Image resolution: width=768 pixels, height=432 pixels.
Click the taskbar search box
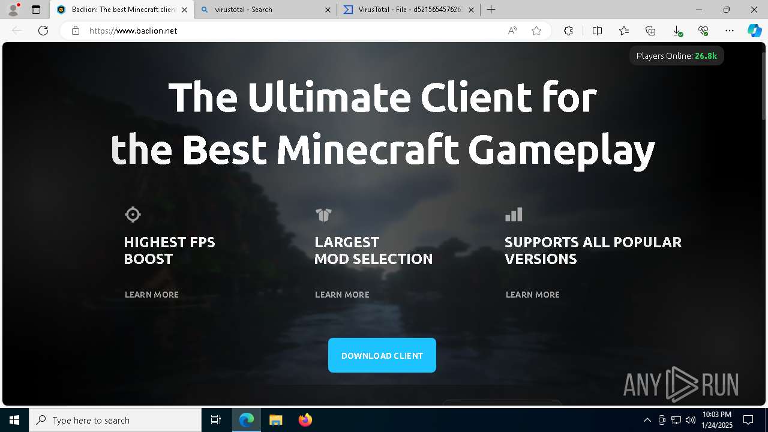[115, 420]
